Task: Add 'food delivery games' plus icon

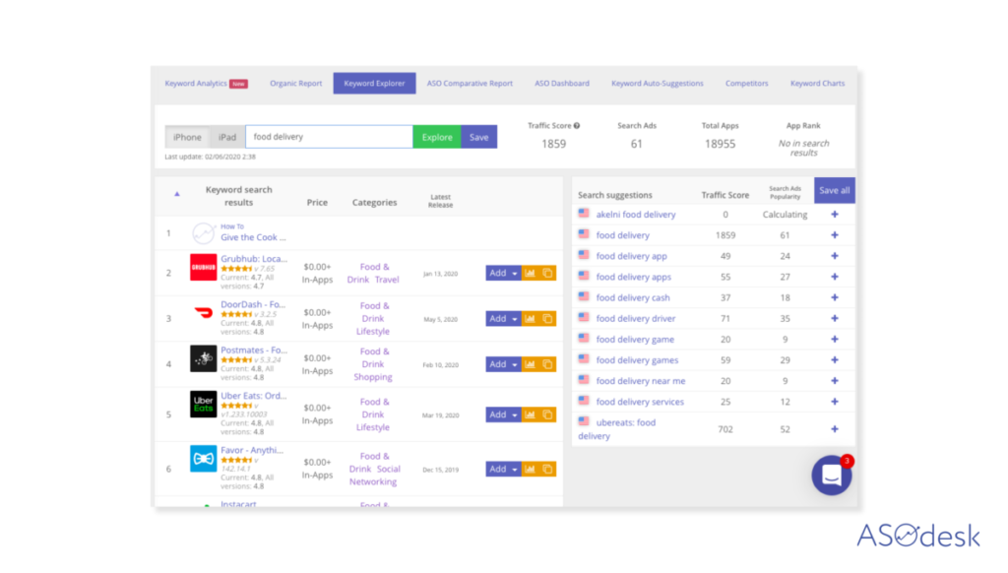Action: (835, 360)
